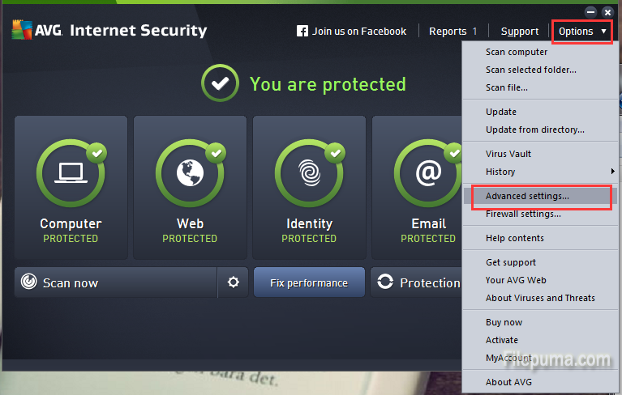This screenshot has height=395, width=622.
Task: Select the Identity fingerprint icon
Action: coord(309,172)
